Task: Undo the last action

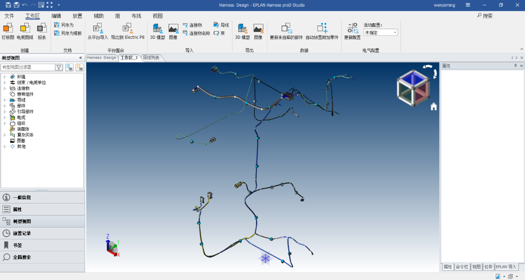Action: pyautogui.click(x=25, y=5)
